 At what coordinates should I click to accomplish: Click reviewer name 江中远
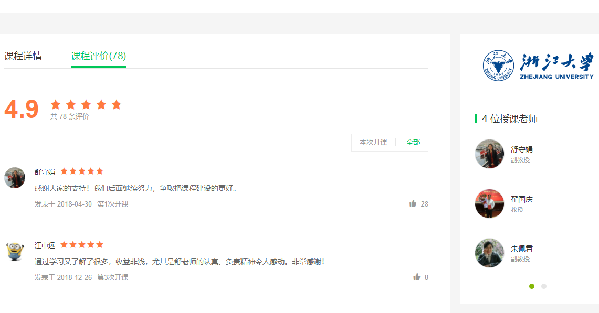coord(45,245)
